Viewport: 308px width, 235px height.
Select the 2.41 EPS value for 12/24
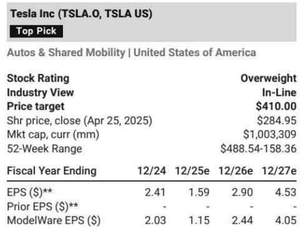pyautogui.click(x=155, y=192)
